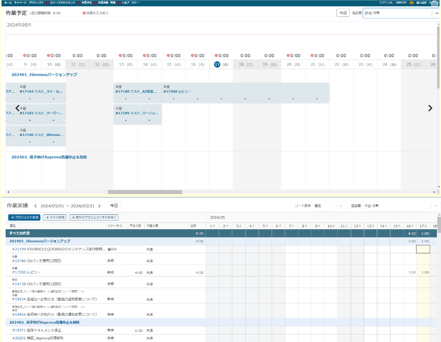Go to next dates with right chevron arrow

pyautogui.click(x=430, y=108)
